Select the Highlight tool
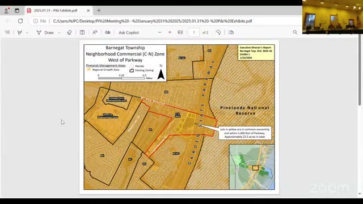Image resolution: width=363 pixels, height=204 pixels. [20, 32]
